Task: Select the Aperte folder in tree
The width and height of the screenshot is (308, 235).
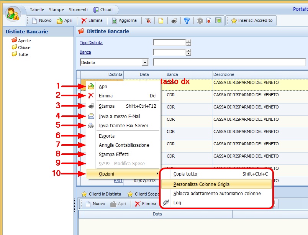Action: click(24, 41)
